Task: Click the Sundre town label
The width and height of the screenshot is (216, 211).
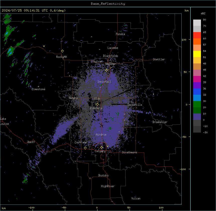Action: pos(73,98)
